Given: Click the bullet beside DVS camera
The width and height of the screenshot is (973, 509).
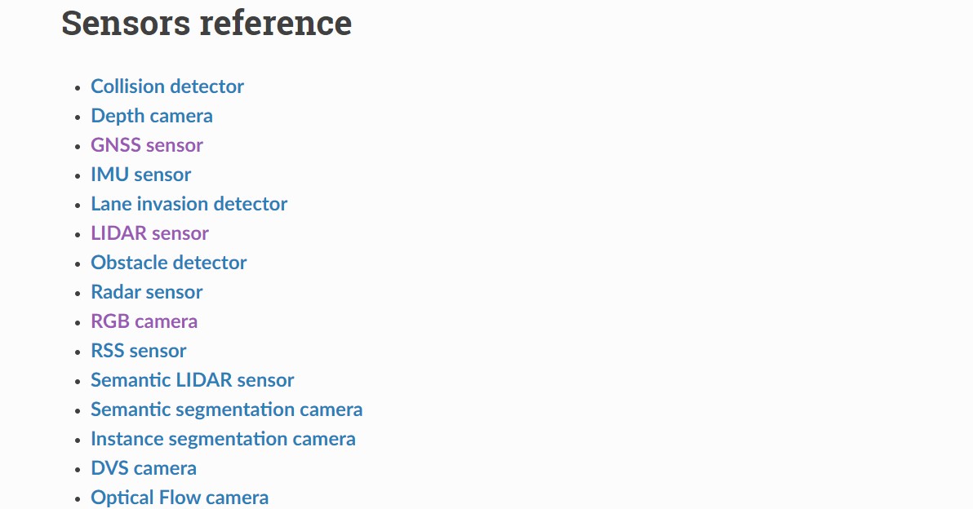Looking at the screenshot, I should click(78, 470).
